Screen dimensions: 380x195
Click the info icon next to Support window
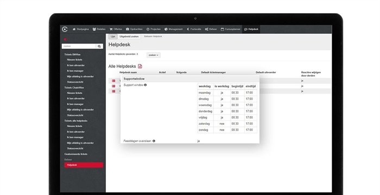tap(145, 85)
